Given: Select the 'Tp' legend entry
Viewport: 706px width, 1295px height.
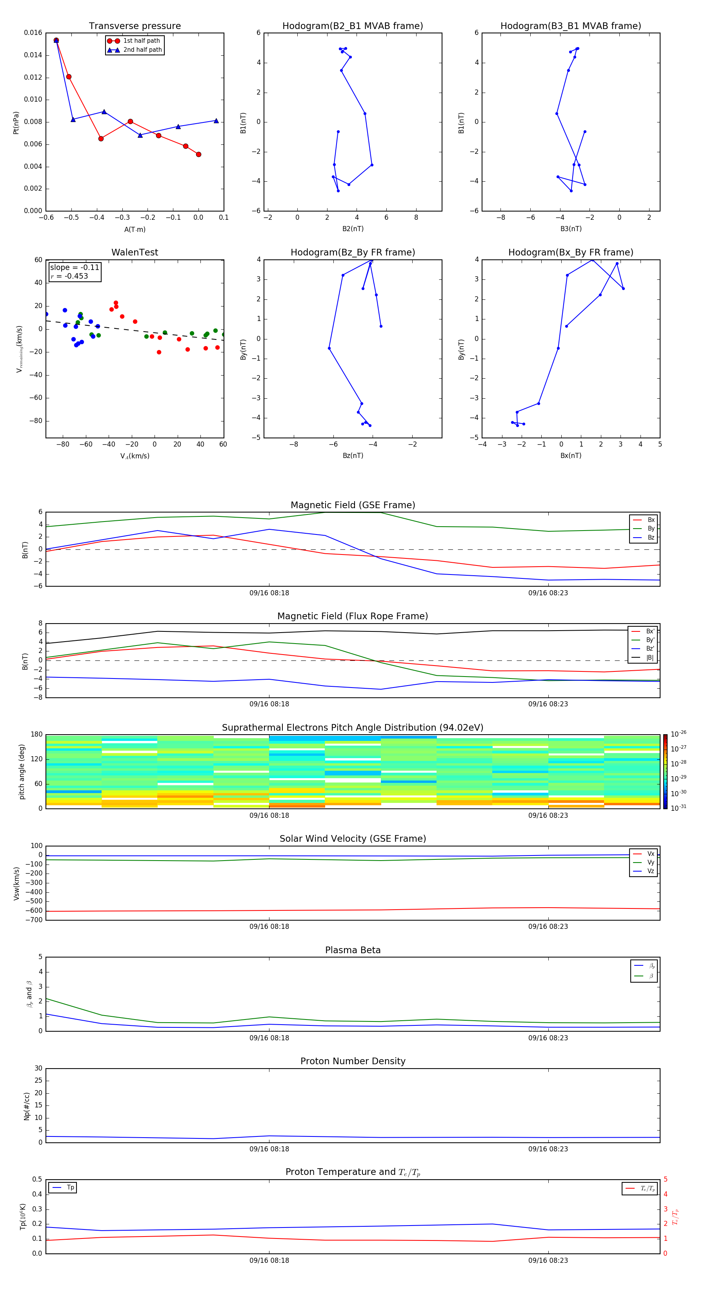Looking at the screenshot, I should (x=62, y=1187).
